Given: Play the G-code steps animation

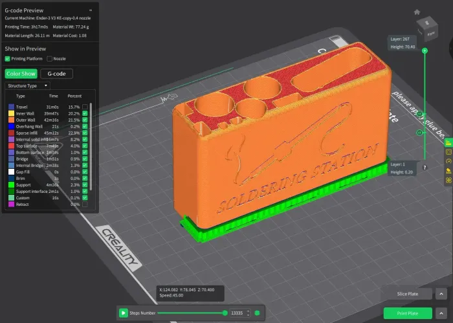Looking at the screenshot, I should 123,313.
